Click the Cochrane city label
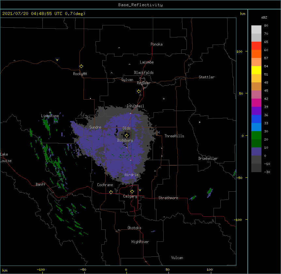Screen dimensions: 281x274 105,185
